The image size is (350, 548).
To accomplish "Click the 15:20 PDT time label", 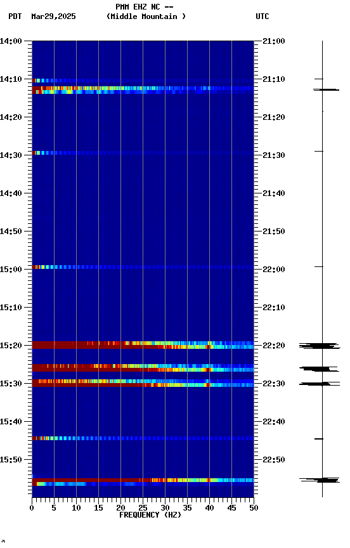I will (x=11, y=346).
